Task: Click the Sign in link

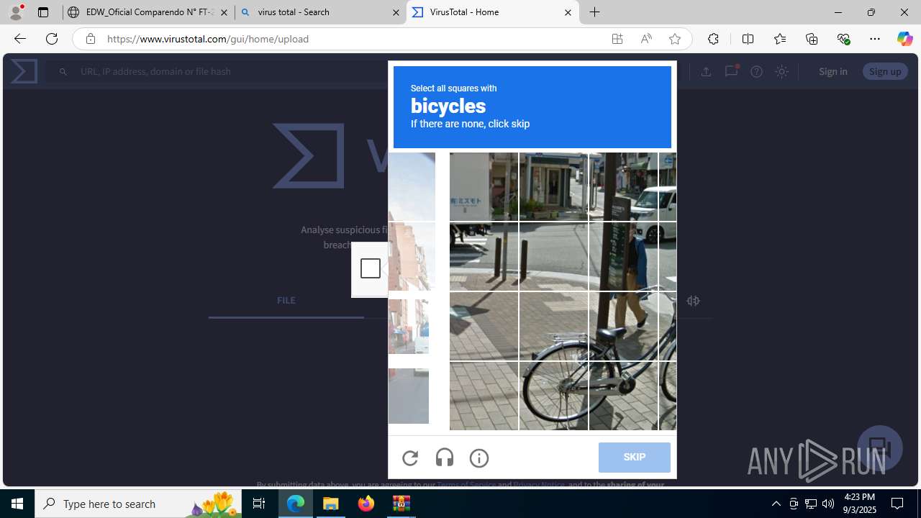Action: click(x=832, y=71)
